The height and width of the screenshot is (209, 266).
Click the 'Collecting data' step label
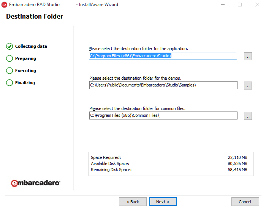click(x=31, y=46)
